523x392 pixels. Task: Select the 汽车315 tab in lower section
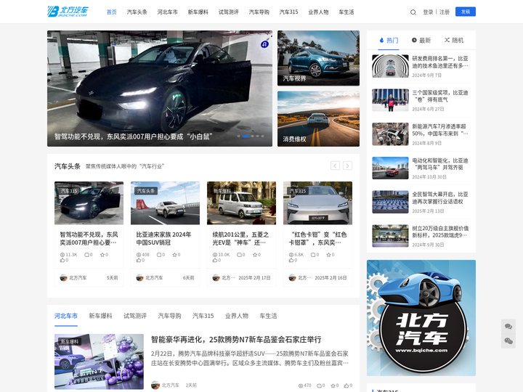click(203, 316)
